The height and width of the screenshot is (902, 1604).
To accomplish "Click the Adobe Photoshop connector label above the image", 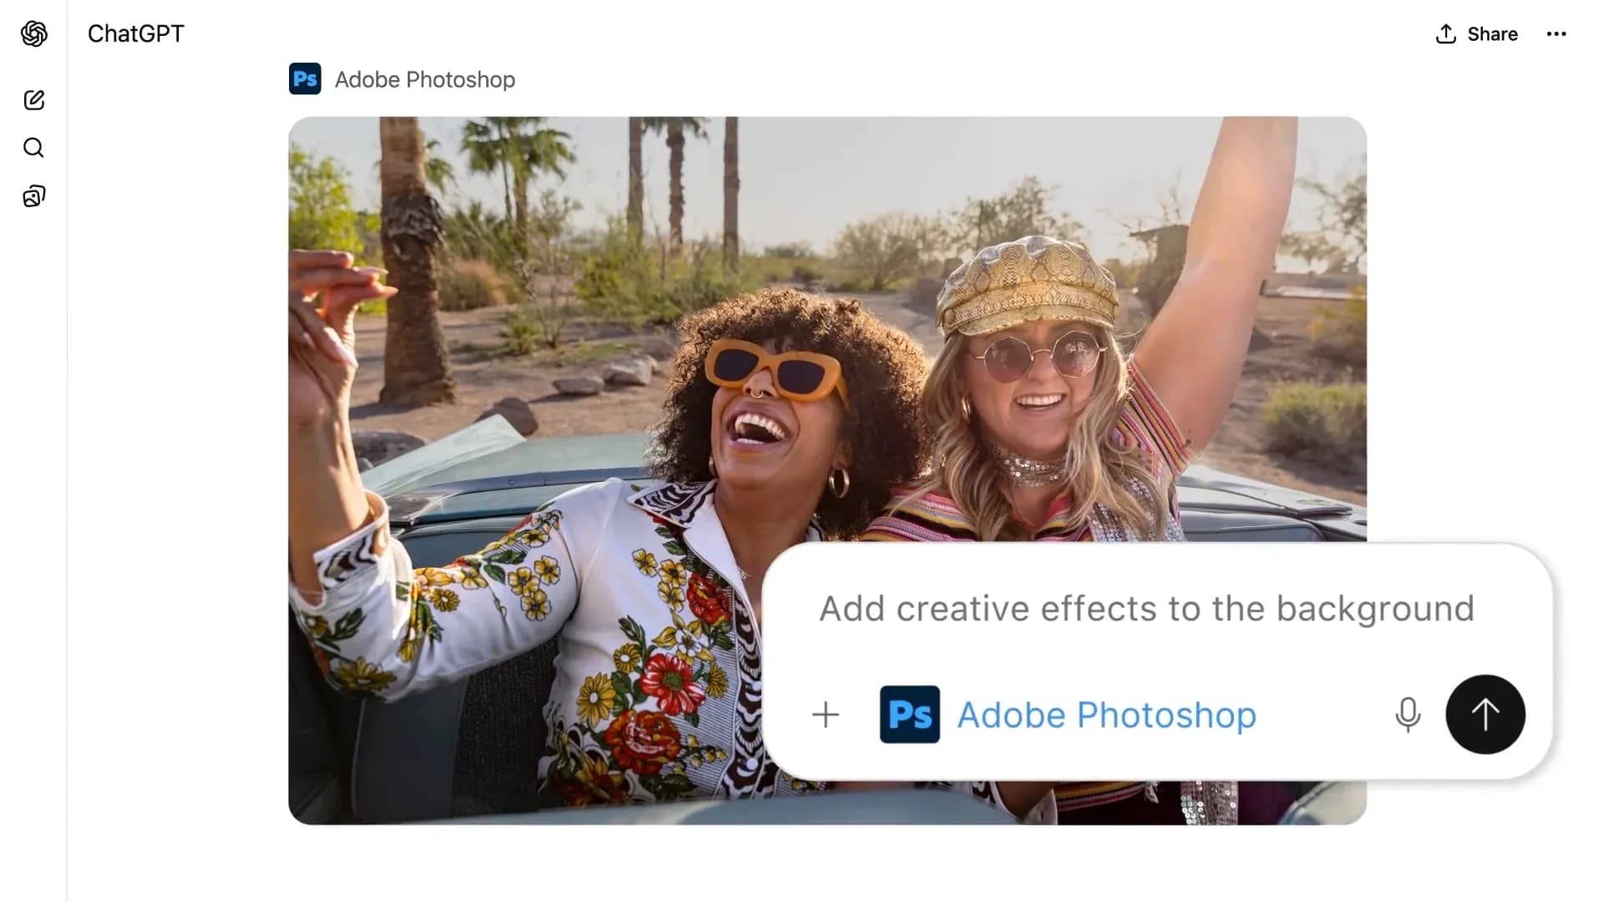I will [424, 79].
